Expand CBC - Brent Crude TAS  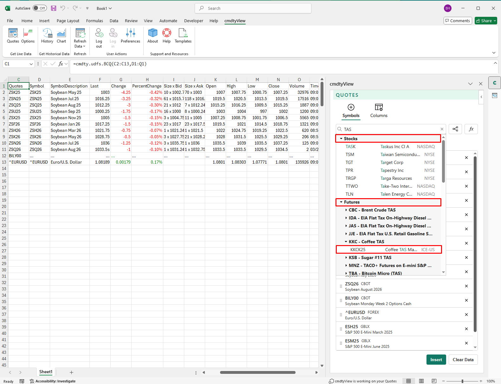pos(346,210)
